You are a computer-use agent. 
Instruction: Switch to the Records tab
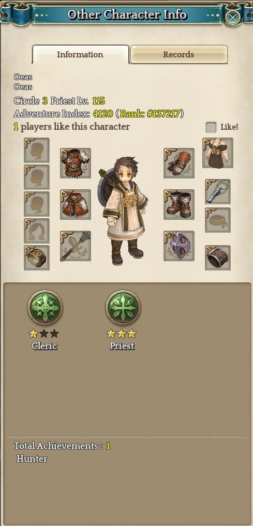[x=179, y=54]
